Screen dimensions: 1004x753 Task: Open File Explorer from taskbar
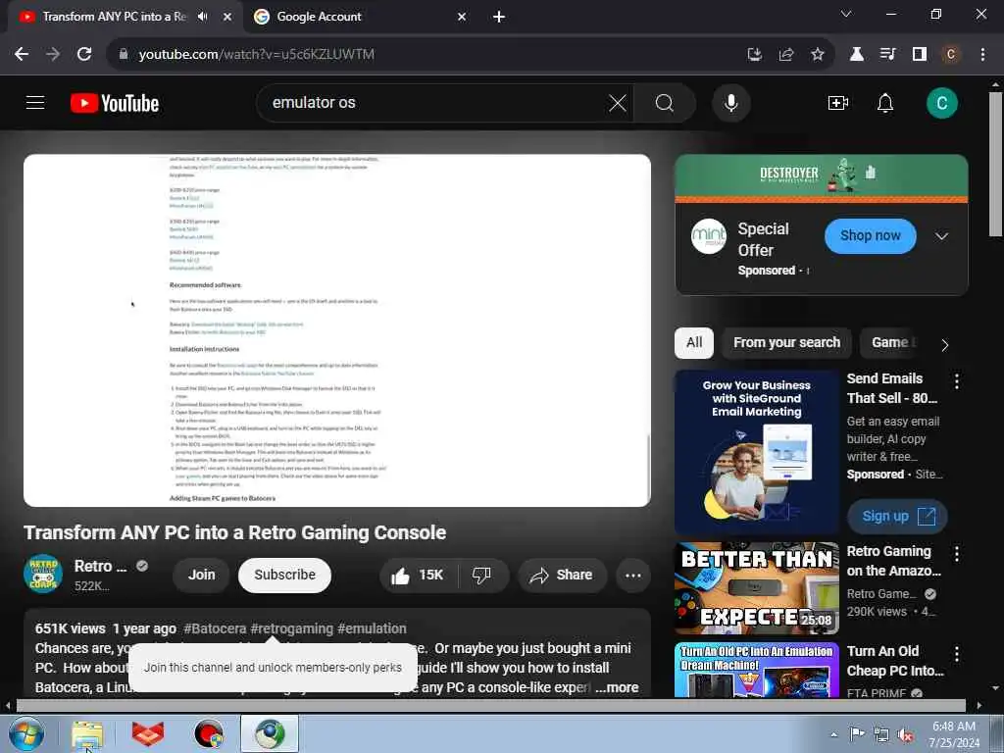pos(87,734)
